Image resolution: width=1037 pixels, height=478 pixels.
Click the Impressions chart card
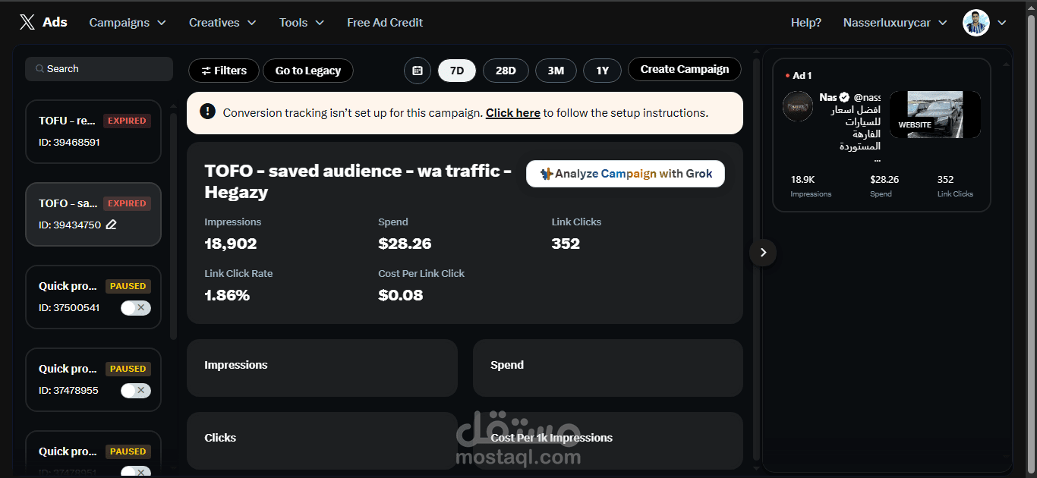(322, 368)
